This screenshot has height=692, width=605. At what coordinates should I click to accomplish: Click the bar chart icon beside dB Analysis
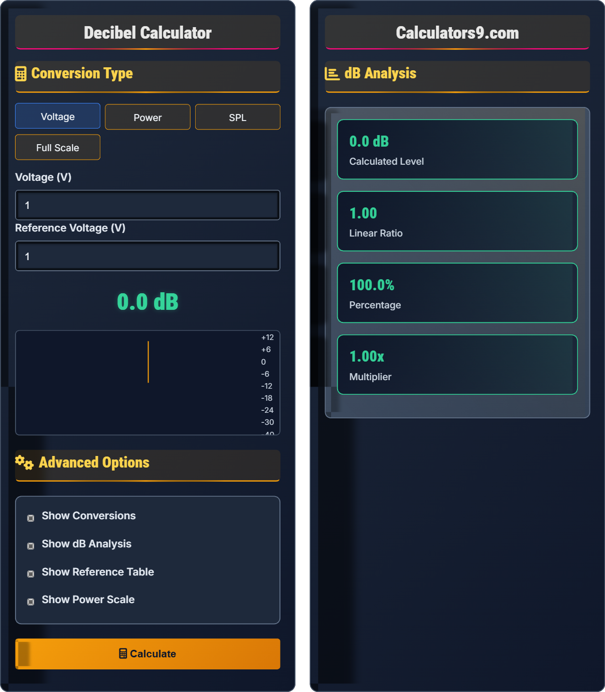pyautogui.click(x=332, y=74)
